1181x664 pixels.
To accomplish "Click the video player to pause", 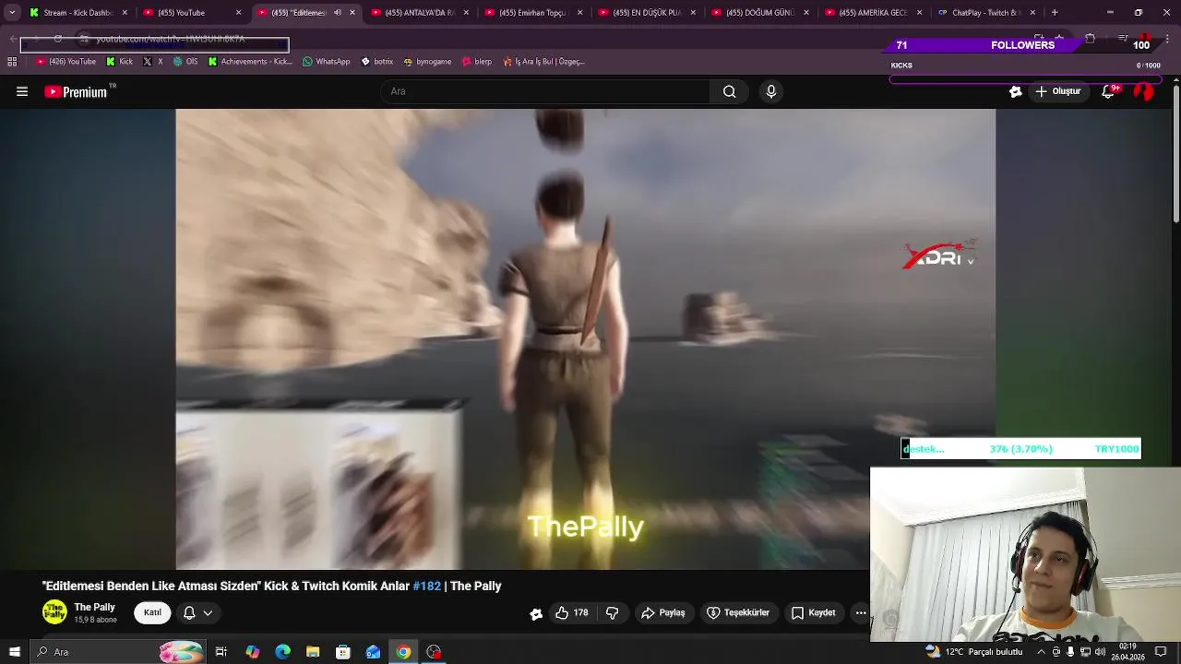I will point(585,338).
